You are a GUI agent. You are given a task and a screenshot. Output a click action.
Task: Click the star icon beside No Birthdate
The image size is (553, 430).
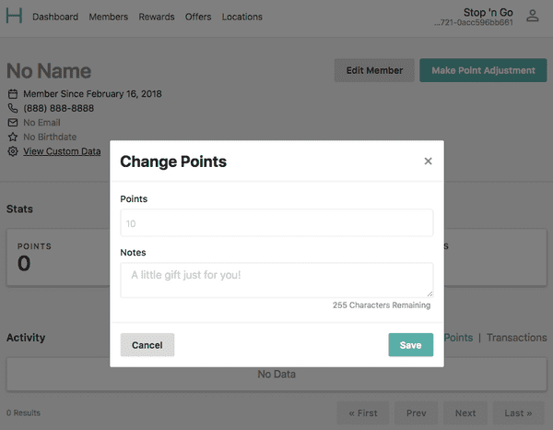pyautogui.click(x=13, y=137)
